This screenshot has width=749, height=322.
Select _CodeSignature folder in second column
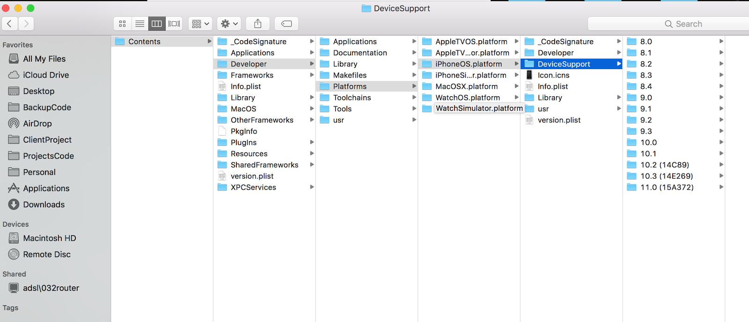[x=264, y=42]
